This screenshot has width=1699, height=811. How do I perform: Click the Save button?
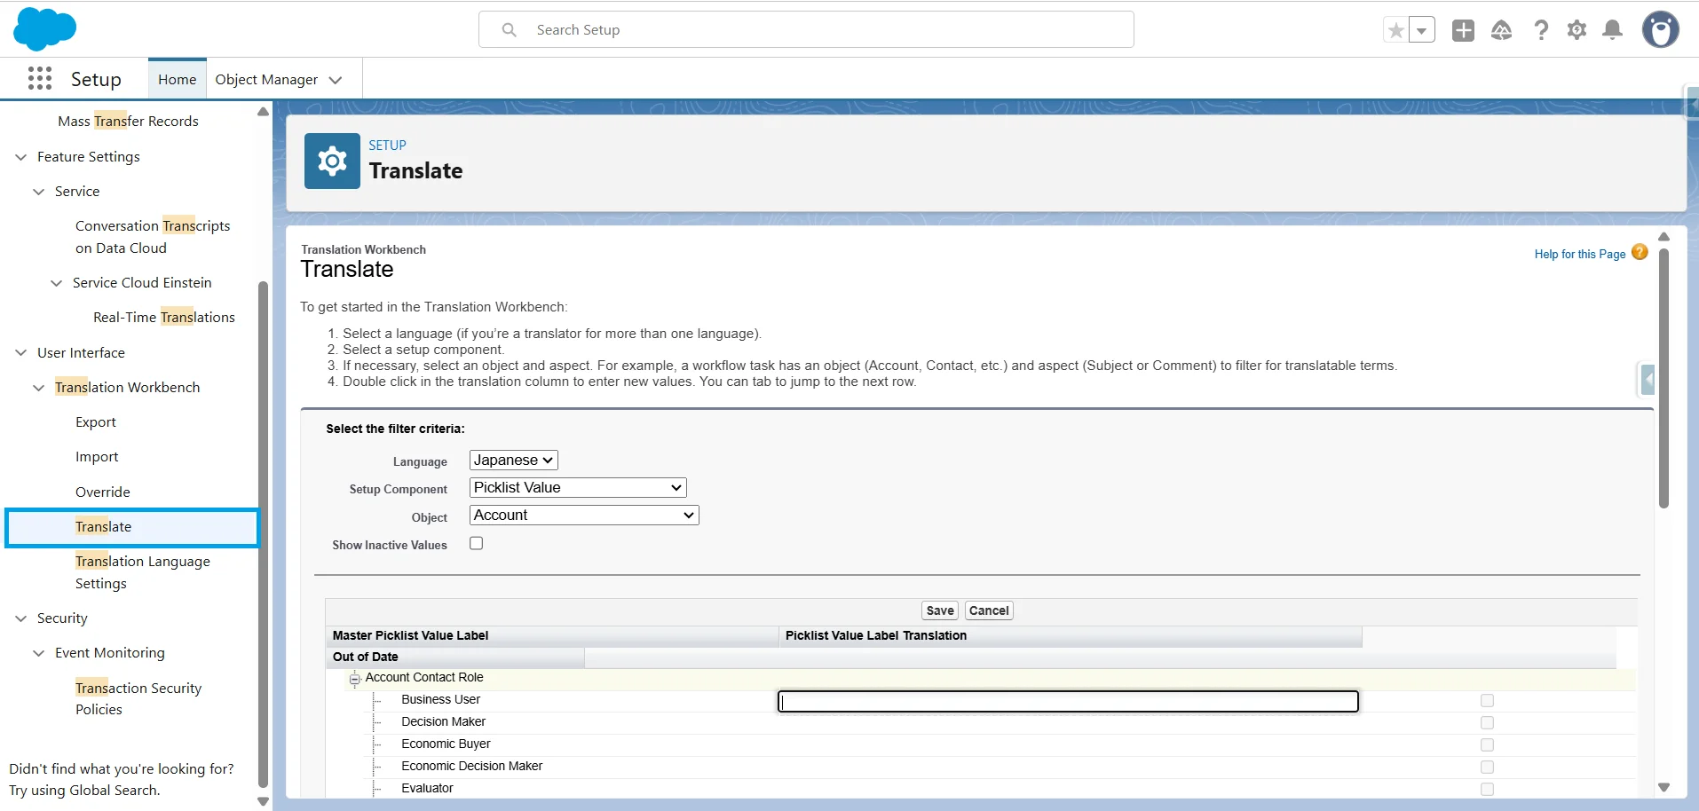[x=940, y=610]
